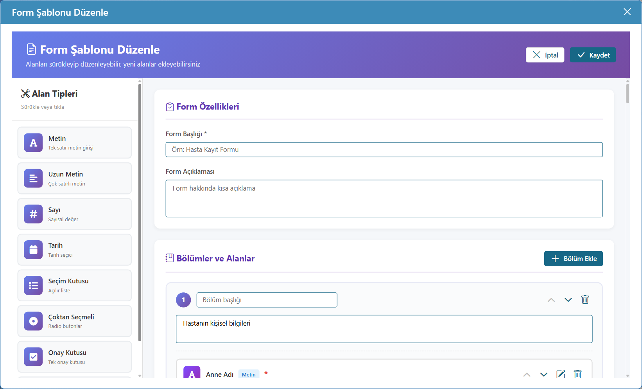Screen dimensions: 642x389
Task: Move section 1 up
Action: point(551,300)
